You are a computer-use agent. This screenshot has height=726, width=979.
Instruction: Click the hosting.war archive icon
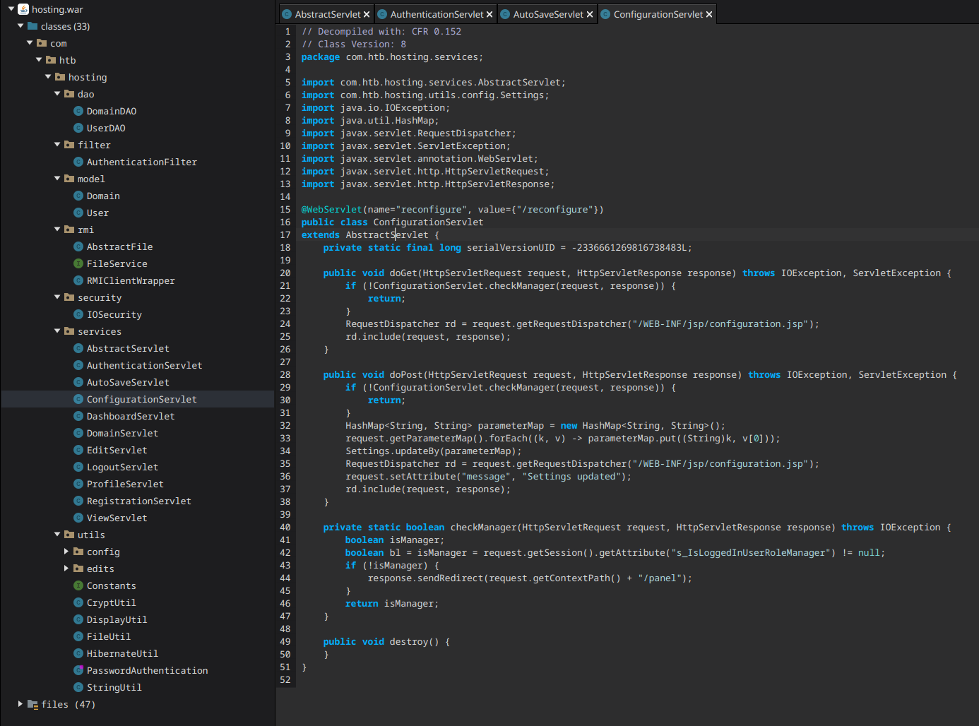[x=23, y=9]
